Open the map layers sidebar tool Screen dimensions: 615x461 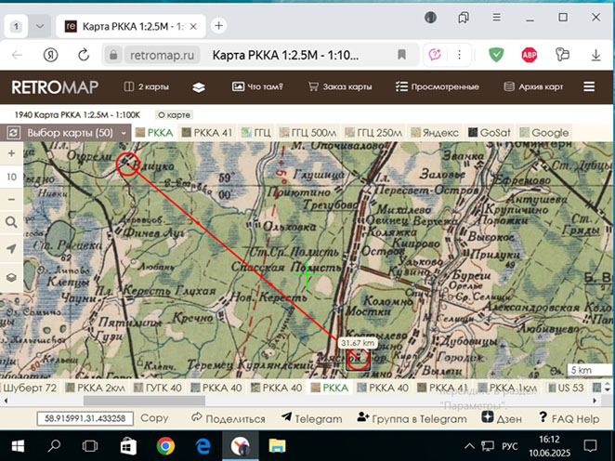11,277
